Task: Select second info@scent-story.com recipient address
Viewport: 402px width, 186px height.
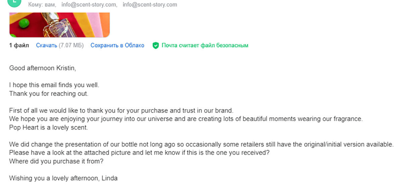Action: 150,5
